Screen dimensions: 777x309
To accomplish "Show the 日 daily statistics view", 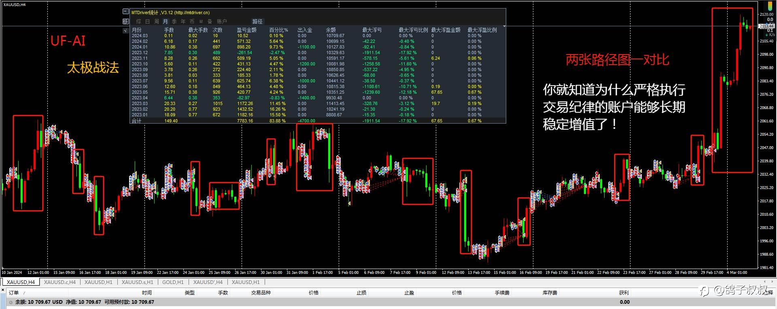I will click(147, 21).
